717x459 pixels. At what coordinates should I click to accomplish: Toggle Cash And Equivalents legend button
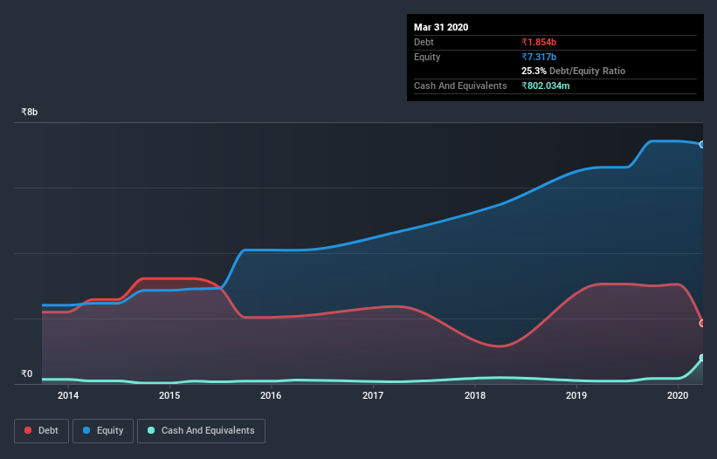click(201, 431)
